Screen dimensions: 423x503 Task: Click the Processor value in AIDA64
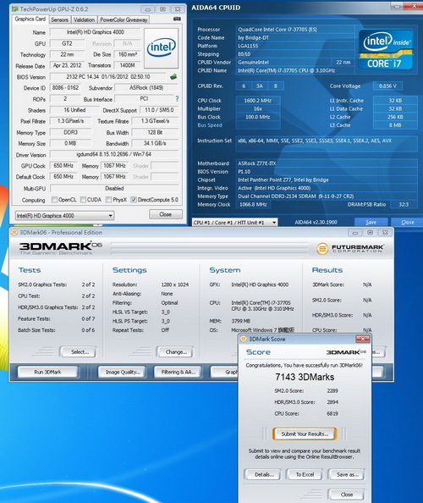[x=295, y=30]
